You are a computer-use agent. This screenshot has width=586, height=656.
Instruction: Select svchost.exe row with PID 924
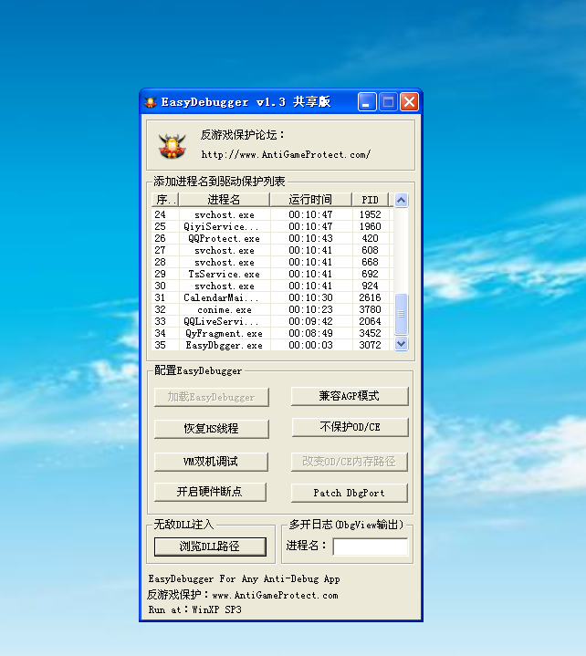(x=272, y=286)
